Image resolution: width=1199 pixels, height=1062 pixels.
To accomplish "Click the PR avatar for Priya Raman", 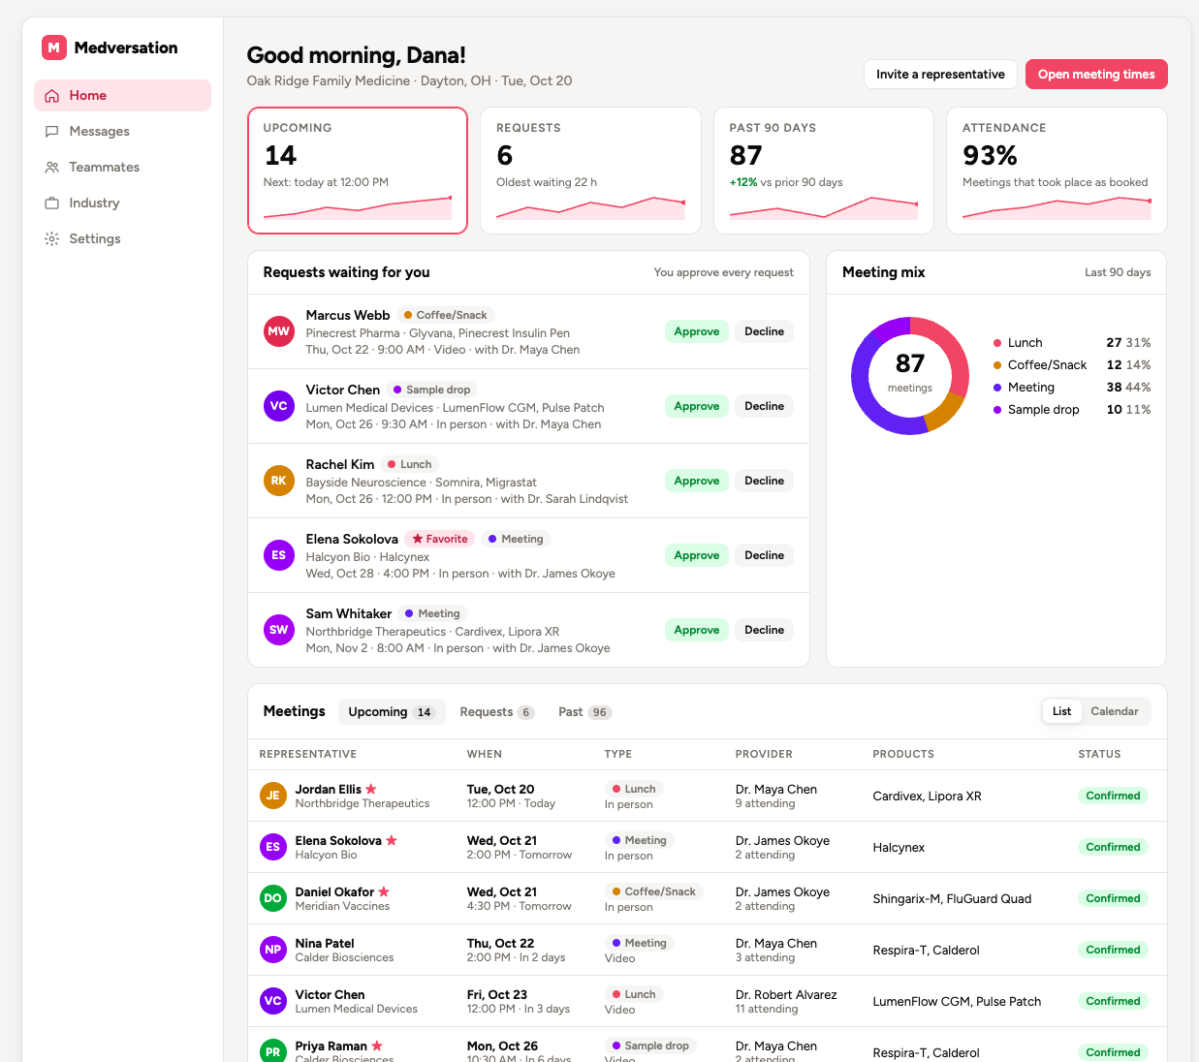I will [x=273, y=1051].
